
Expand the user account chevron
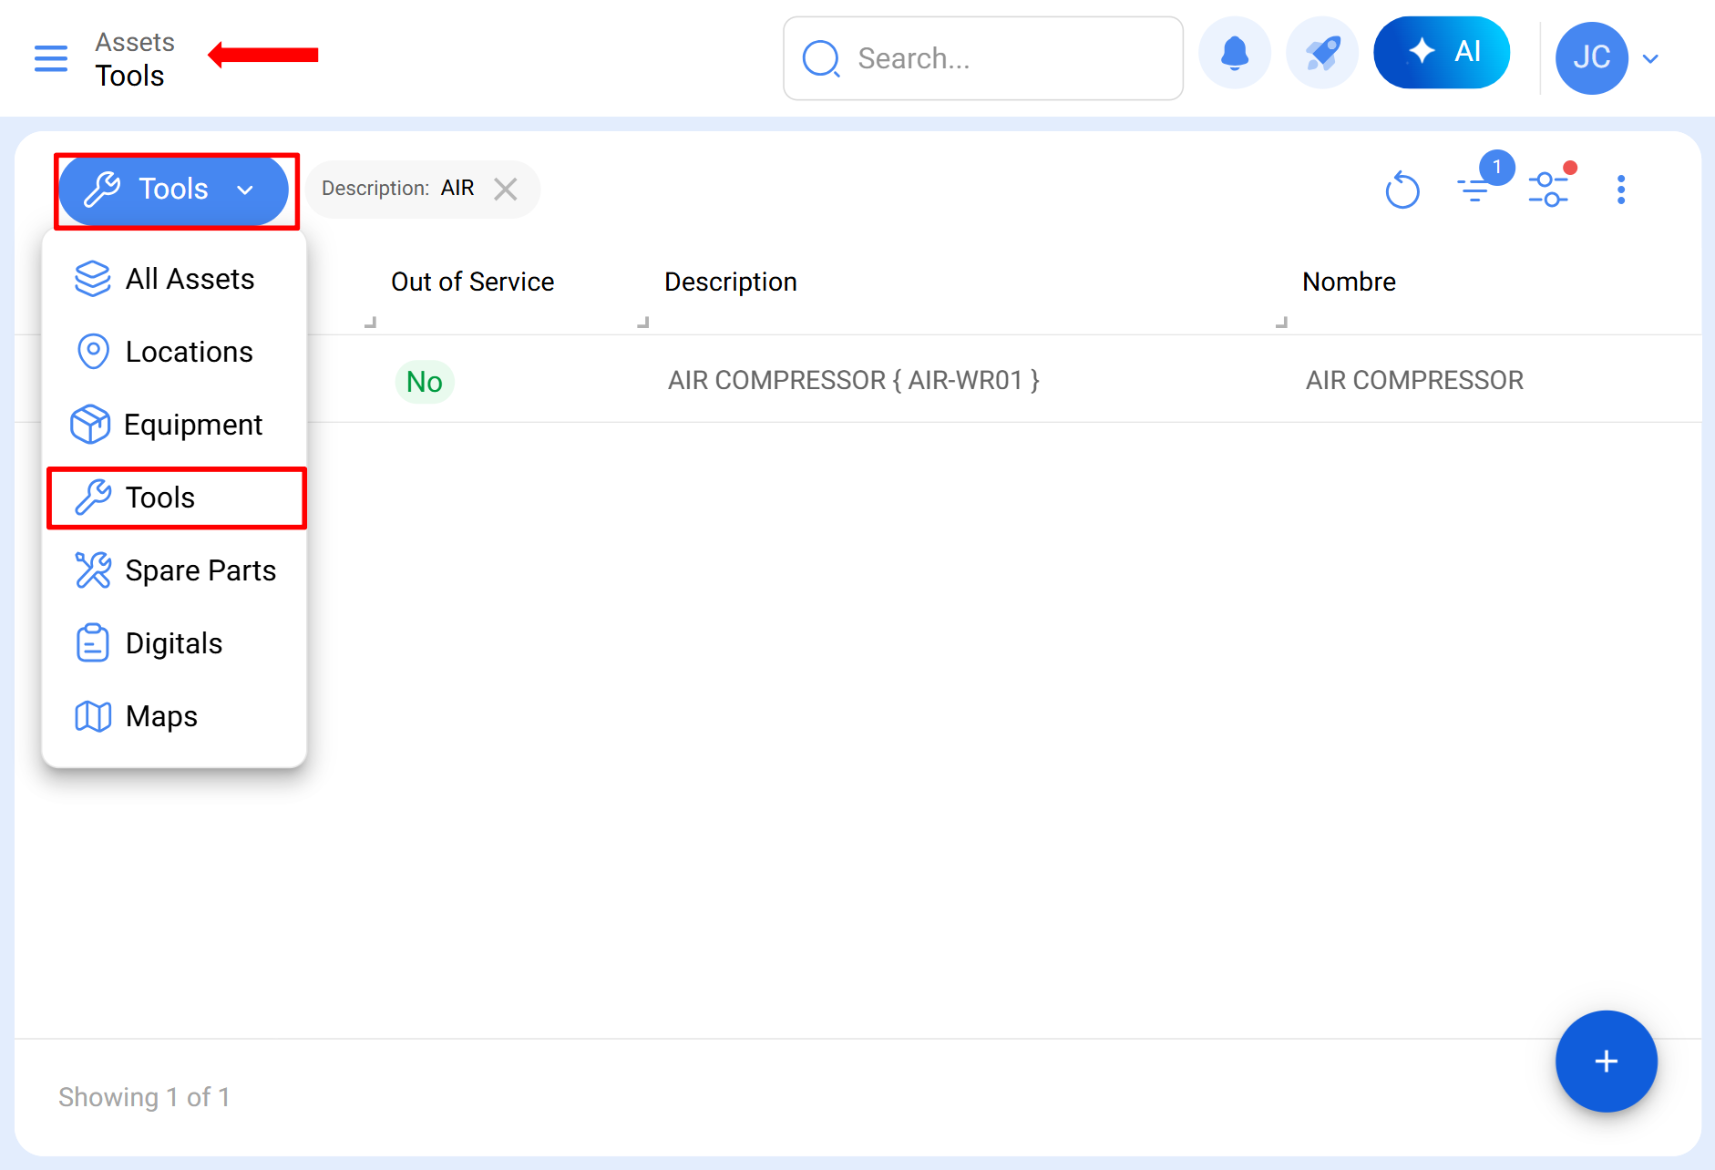pyautogui.click(x=1650, y=58)
